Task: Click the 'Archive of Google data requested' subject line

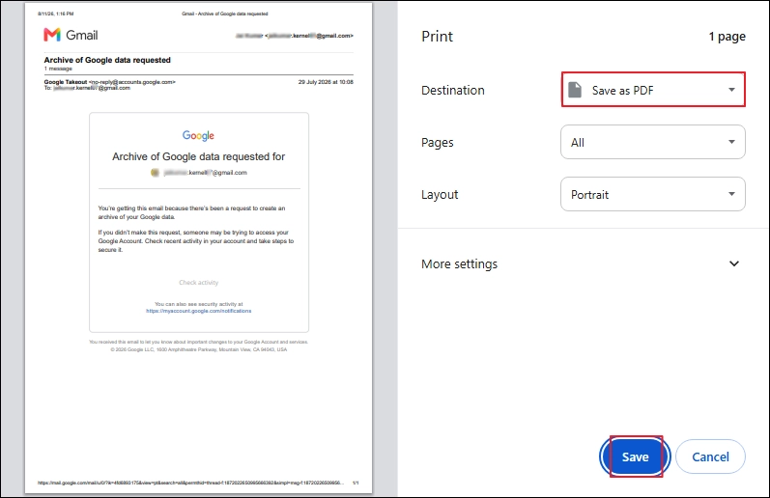Action: pyautogui.click(x=107, y=60)
